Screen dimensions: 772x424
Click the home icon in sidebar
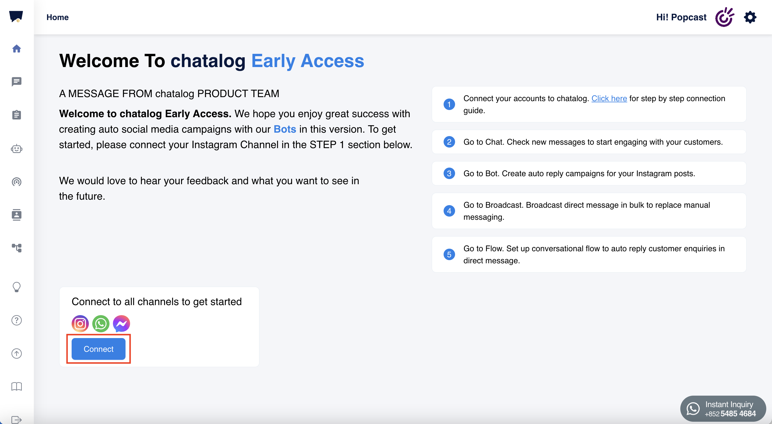(17, 48)
